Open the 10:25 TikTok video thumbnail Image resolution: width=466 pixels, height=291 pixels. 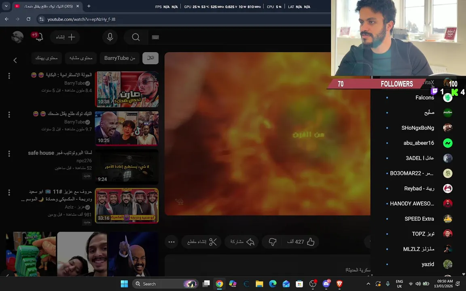pyautogui.click(x=127, y=128)
